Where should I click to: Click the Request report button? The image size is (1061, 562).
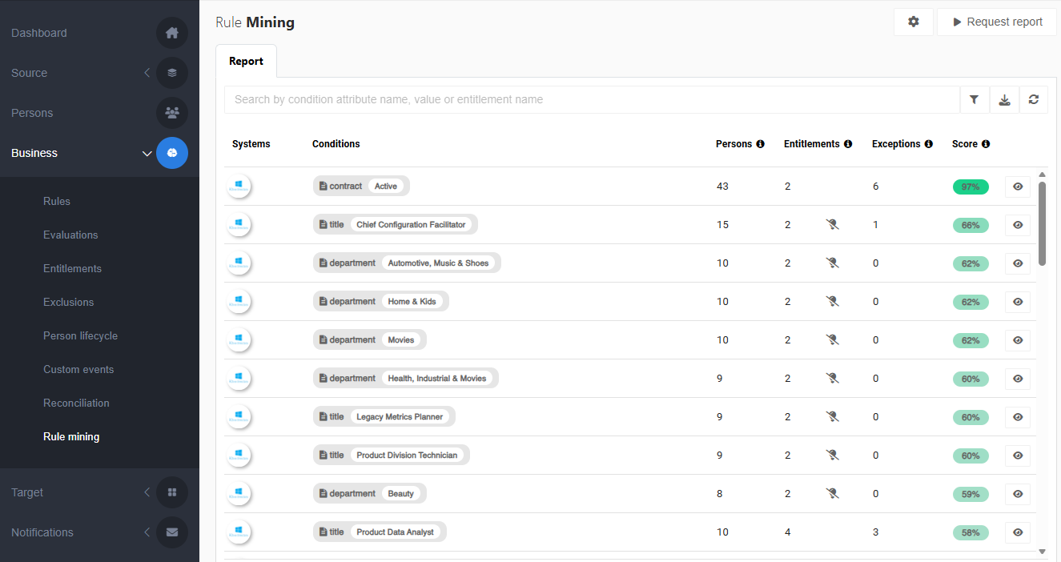tap(997, 22)
